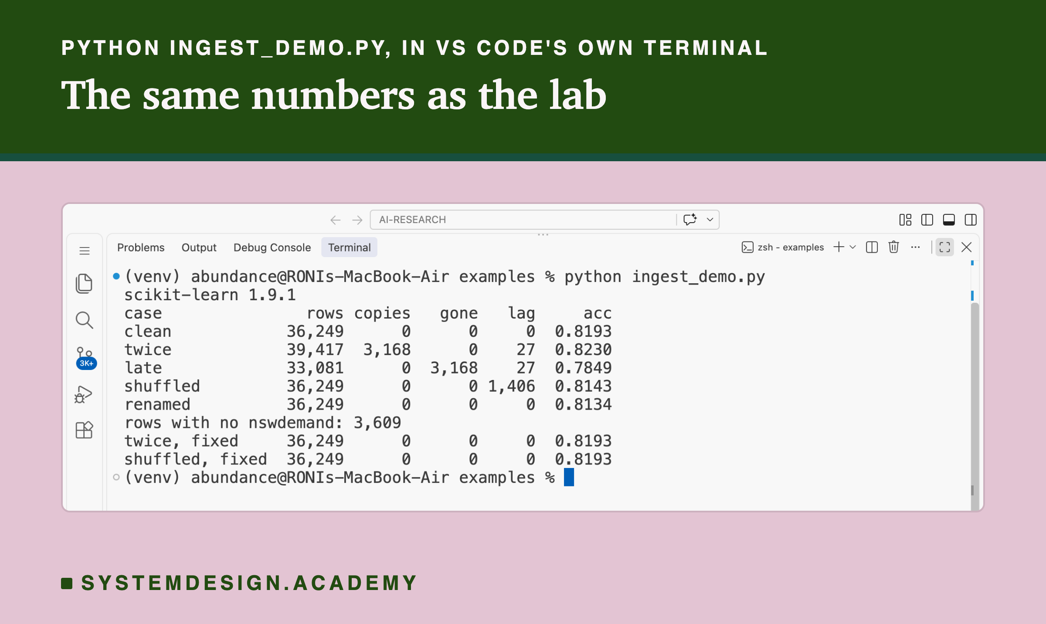This screenshot has height=624, width=1046.
Task: Toggle maximized panel size
Action: (944, 247)
